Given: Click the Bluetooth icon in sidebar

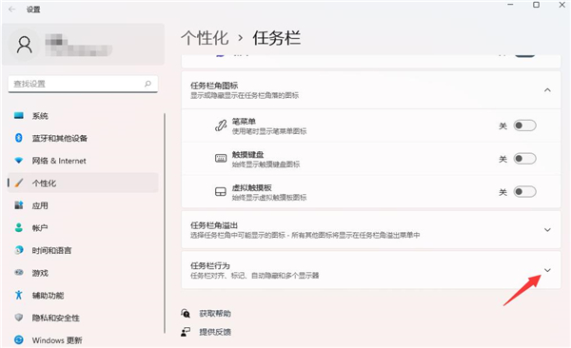Looking at the screenshot, I should tap(19, 138).
